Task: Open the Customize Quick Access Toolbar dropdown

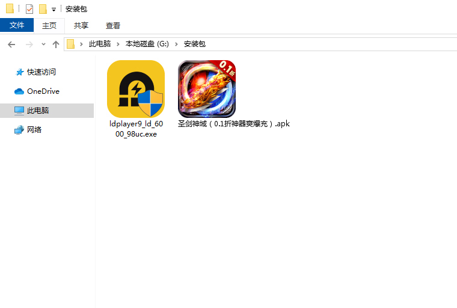Action: [x=54, y=10]
